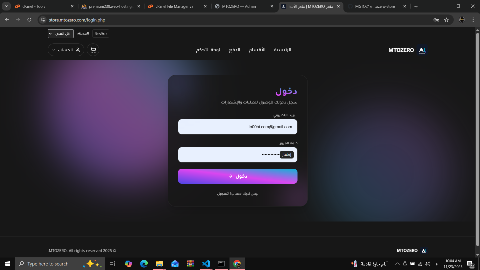Open Visual Studio Code from taskbar
This screenshot has height=270, width=480.
[206, 264]
